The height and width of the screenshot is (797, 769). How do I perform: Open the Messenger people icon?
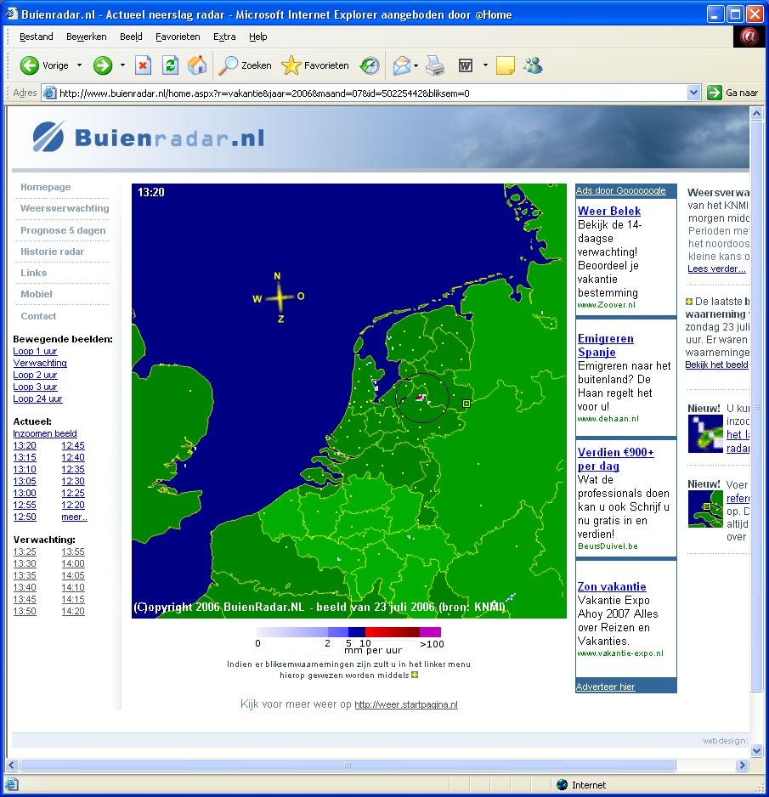pyautogui.click(x=533, y=65)
